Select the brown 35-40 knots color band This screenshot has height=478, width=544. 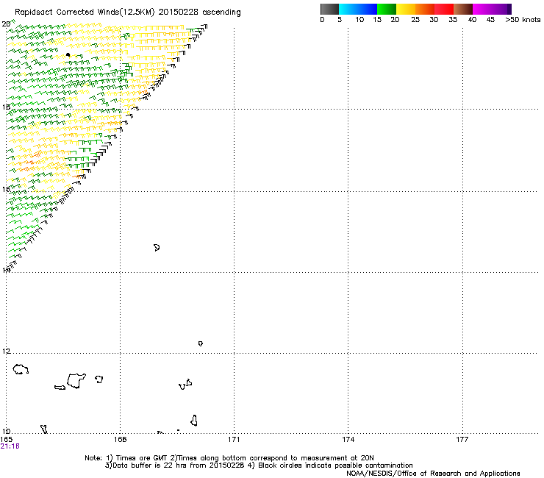[x=463, y=9]
